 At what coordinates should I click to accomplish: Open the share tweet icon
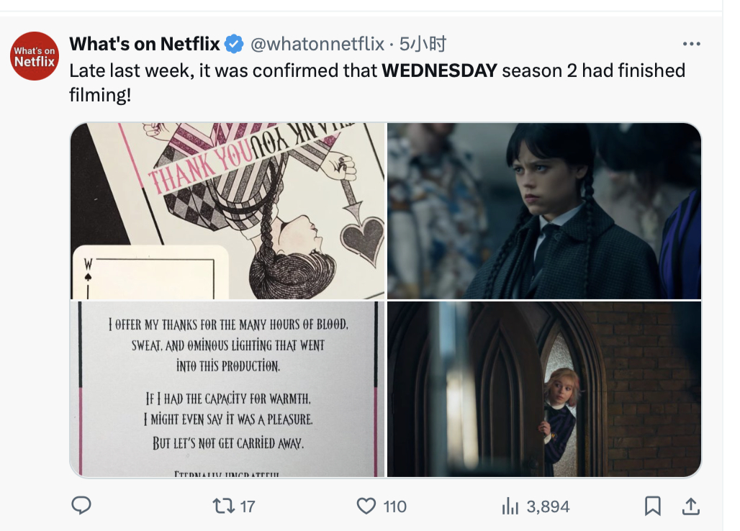click(690, 506)
